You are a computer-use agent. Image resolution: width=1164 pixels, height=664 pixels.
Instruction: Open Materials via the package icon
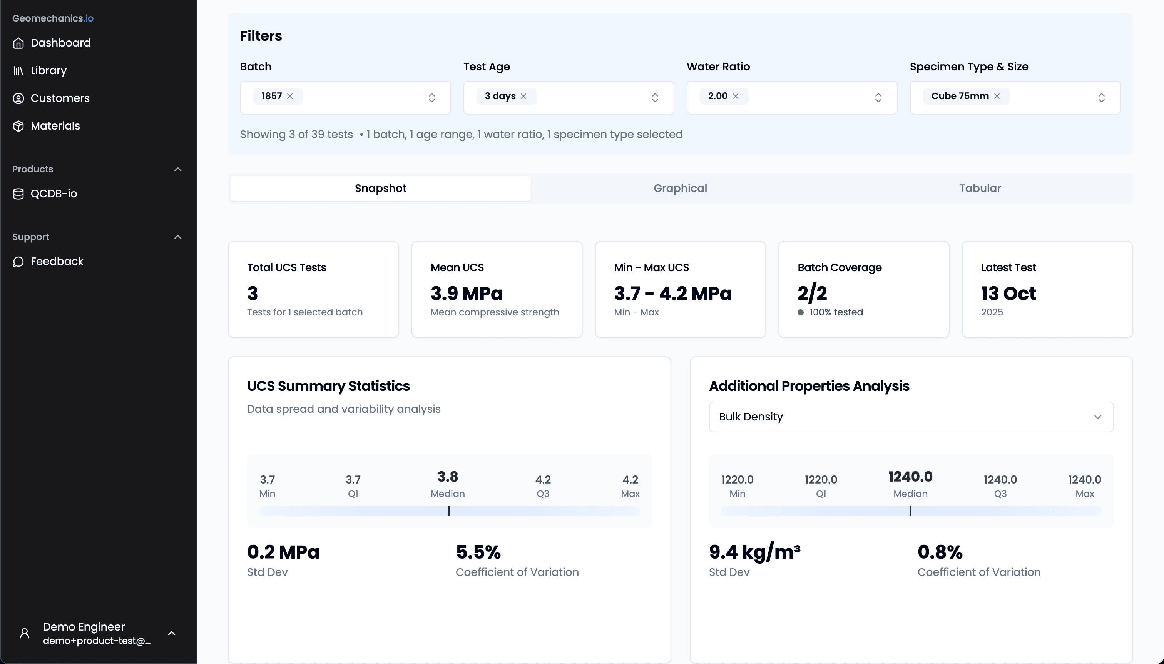click(19, 126)
